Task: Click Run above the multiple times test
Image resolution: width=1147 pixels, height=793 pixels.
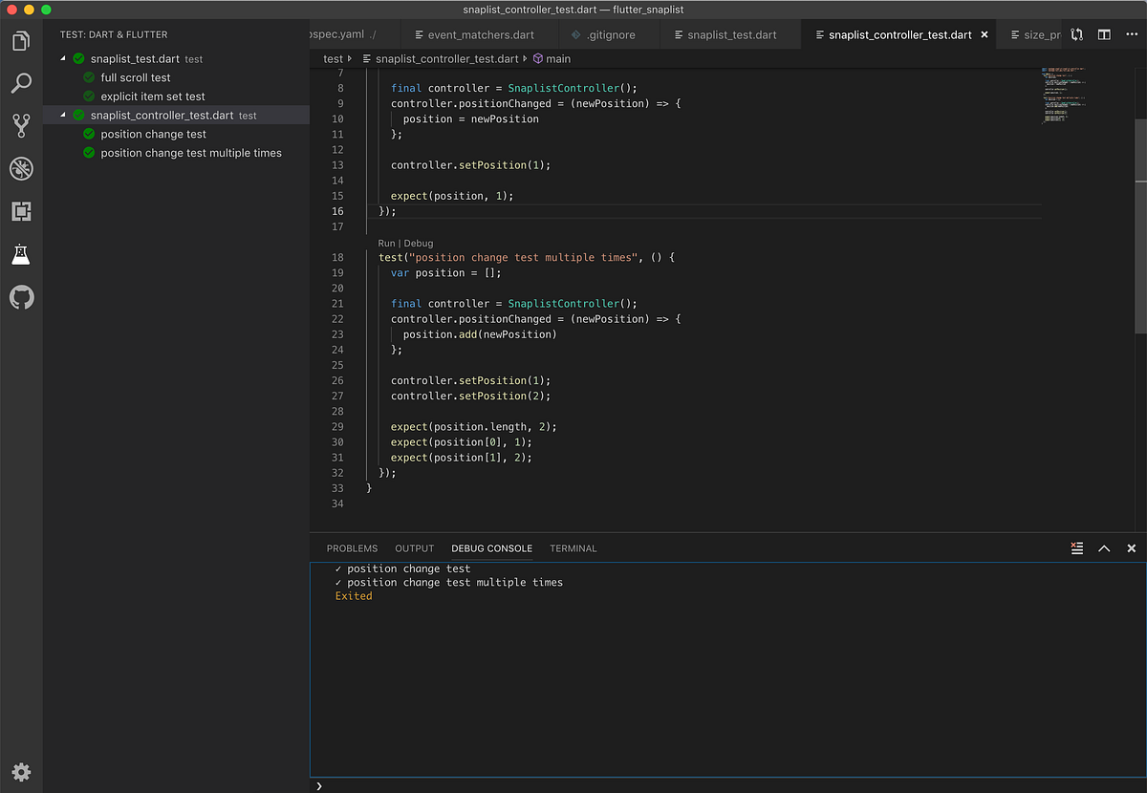Action: 386,244
